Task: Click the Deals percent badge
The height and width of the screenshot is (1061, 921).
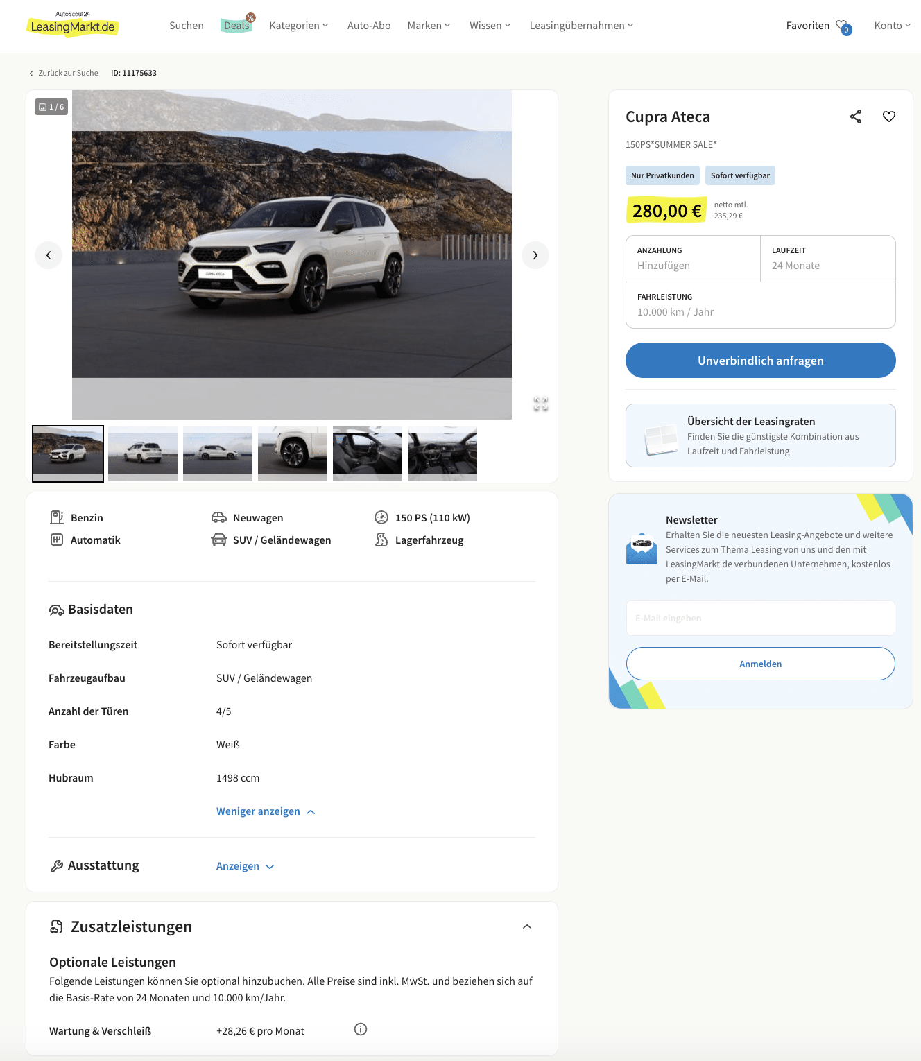Action: 250,17
